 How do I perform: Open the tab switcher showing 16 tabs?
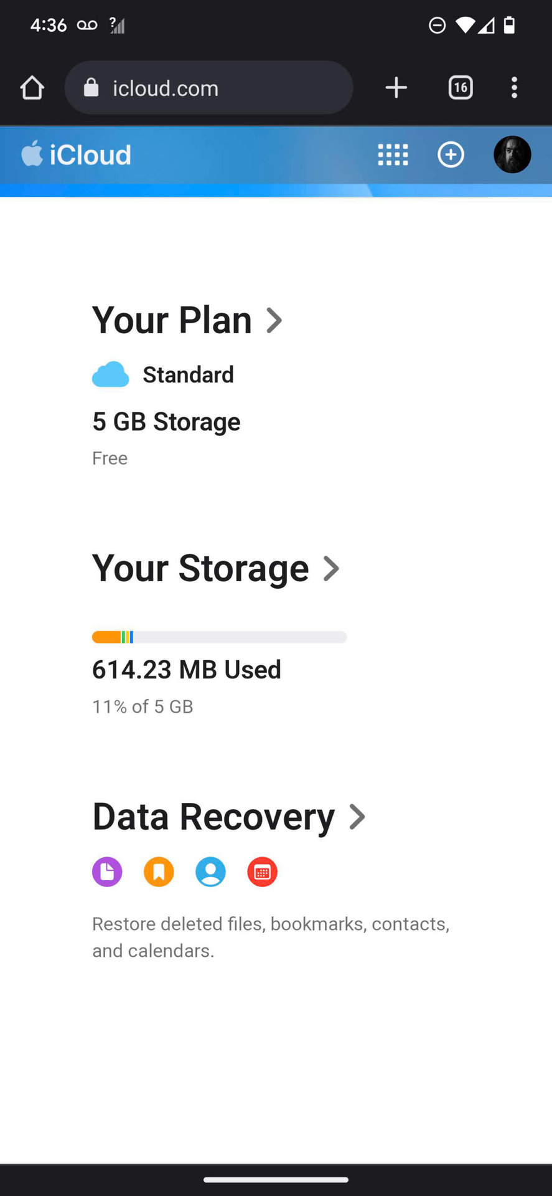coord(461,88)
